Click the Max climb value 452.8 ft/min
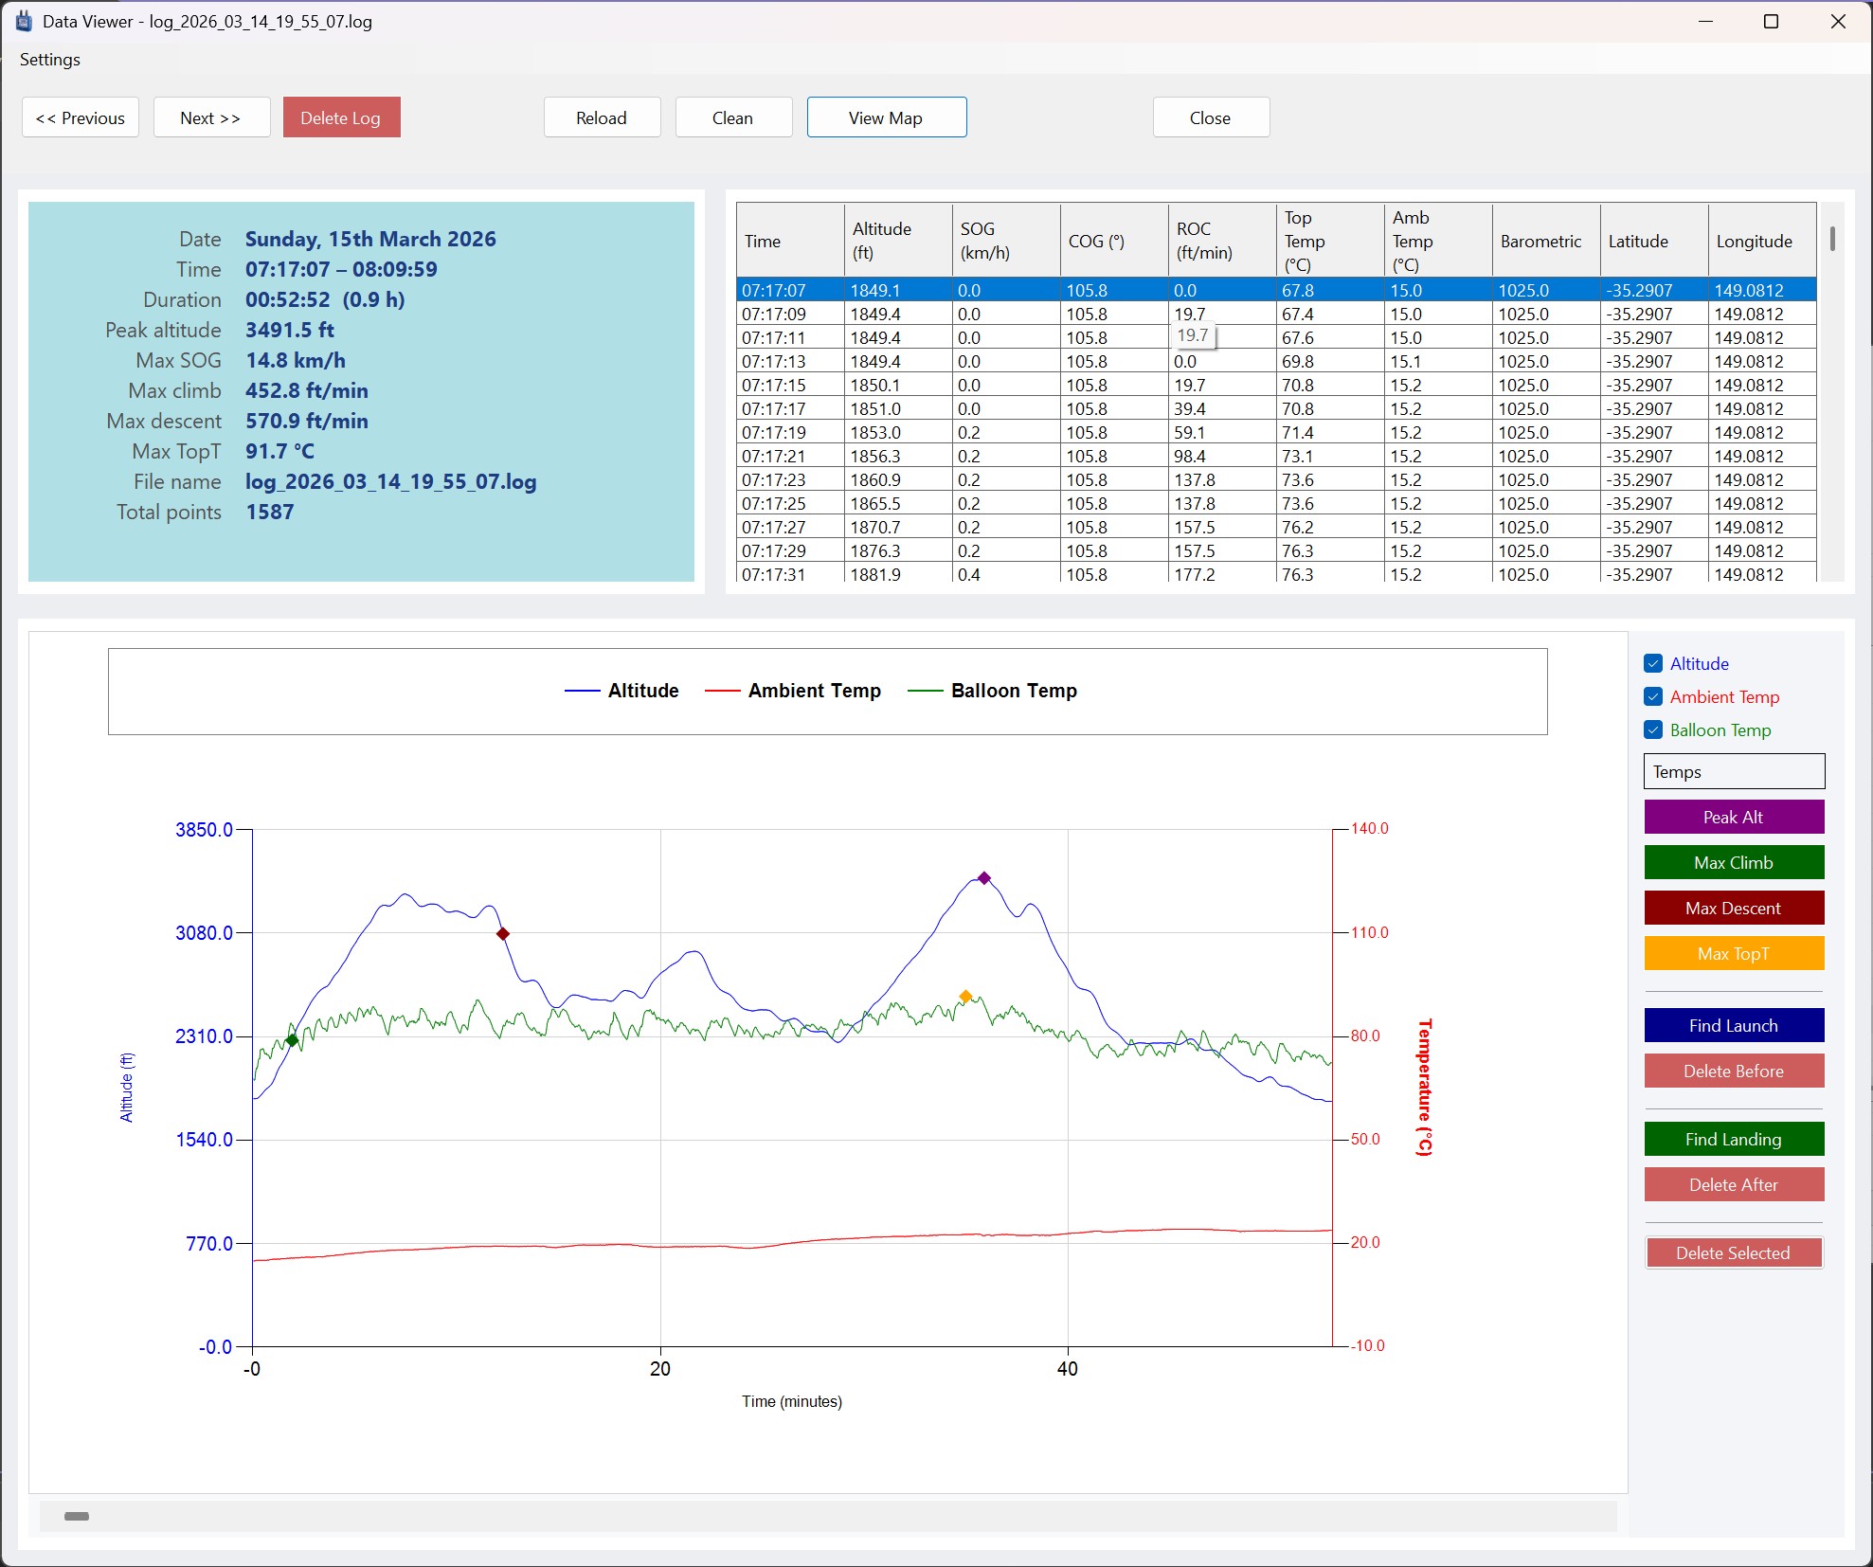 tap(307, 390)
